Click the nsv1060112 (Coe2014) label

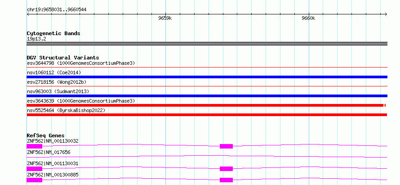pyautogui.click(x=54, y=72)
